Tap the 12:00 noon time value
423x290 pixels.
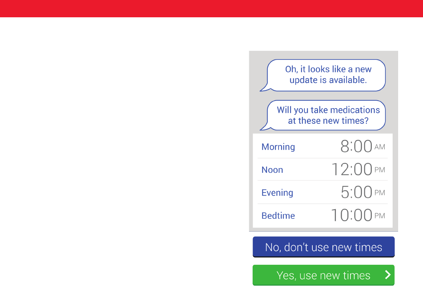pos(352,170)
